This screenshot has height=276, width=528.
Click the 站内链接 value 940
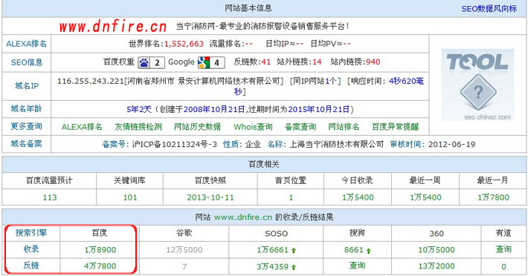coord(373,62)
